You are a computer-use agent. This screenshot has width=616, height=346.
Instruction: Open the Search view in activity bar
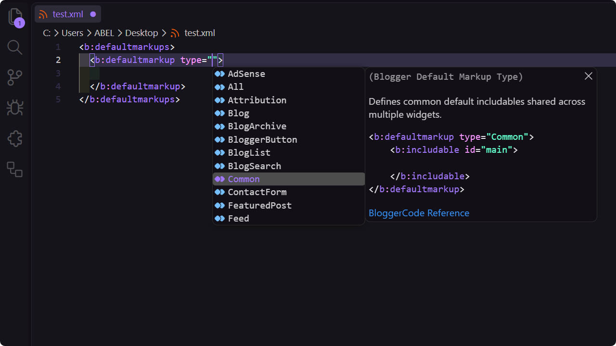click(15, 47)
